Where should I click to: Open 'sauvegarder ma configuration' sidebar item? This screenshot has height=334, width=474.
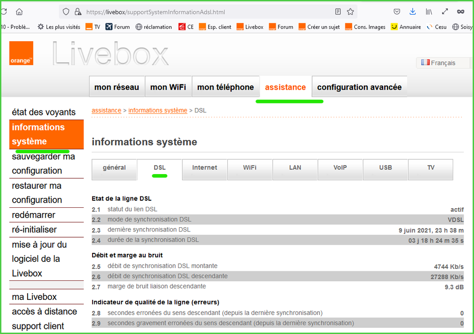point(46,164)
